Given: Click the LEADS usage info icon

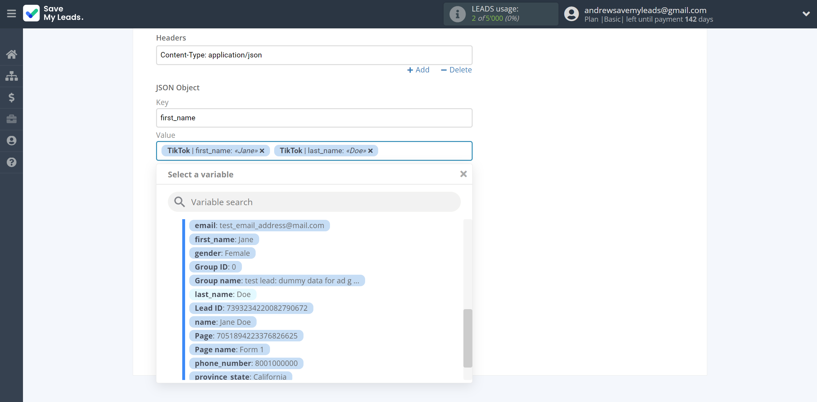Looking at the screenshot, I should tap(458, 14).
